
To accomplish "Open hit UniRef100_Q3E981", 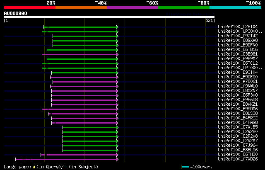I will pos(238,54).
